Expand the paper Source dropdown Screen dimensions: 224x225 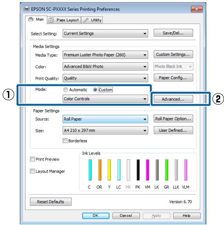pos(105,119)
